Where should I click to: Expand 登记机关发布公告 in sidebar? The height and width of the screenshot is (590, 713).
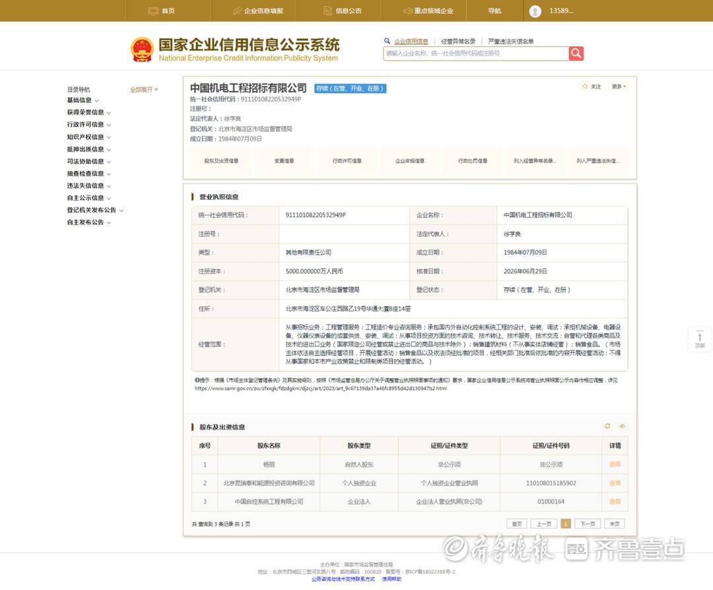coord(95,210)
